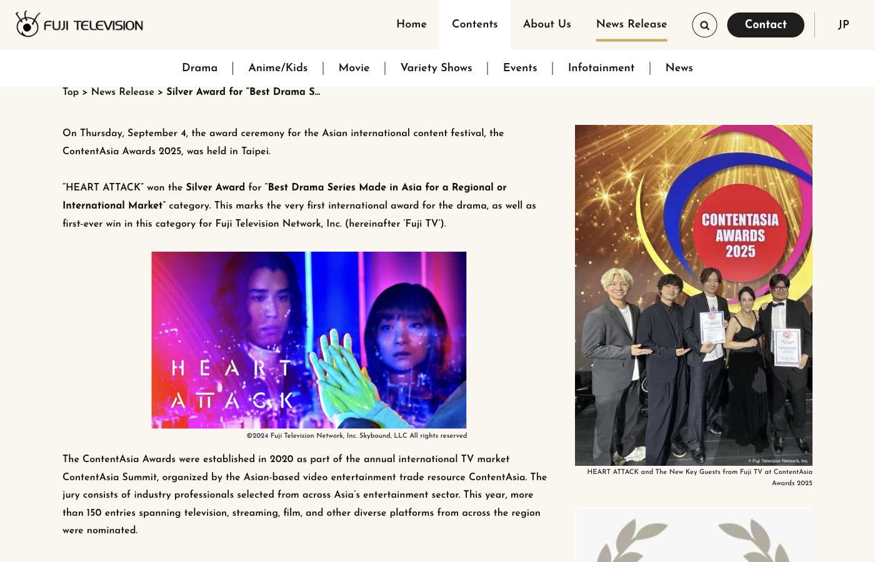The height and width of the screenshot is (562, 875).
Task: Open the Variety Shows category
Action: 436,68
